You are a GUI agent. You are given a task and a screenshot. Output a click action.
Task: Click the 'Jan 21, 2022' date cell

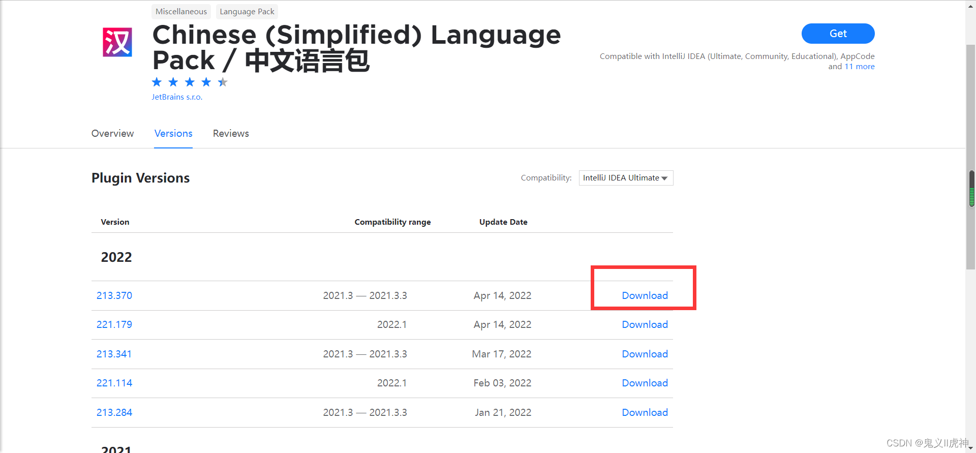click(x=503, y=412)
